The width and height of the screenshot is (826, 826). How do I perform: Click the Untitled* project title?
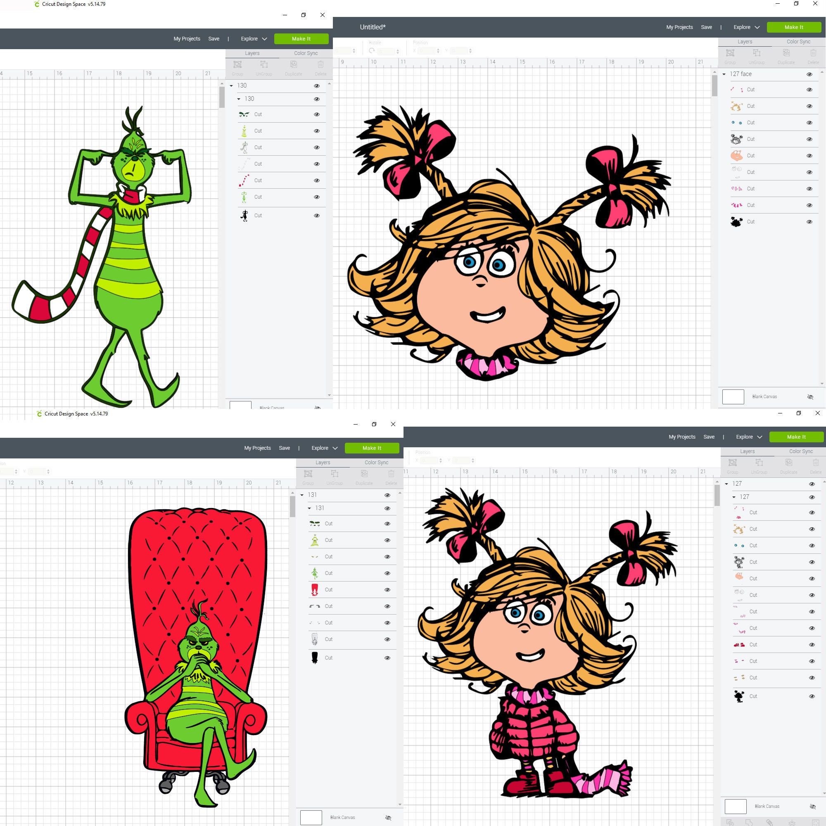373,27
